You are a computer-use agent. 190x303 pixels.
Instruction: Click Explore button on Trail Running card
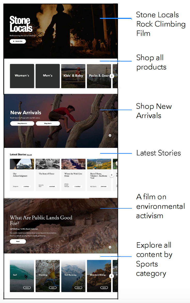point(78,287)
